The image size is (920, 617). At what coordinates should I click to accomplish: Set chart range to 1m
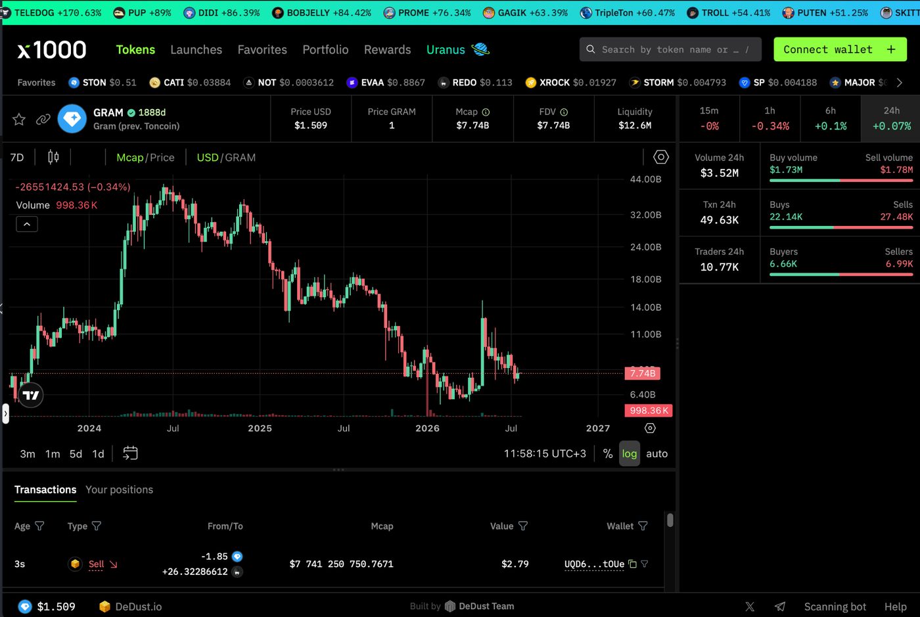click(53, 453)
